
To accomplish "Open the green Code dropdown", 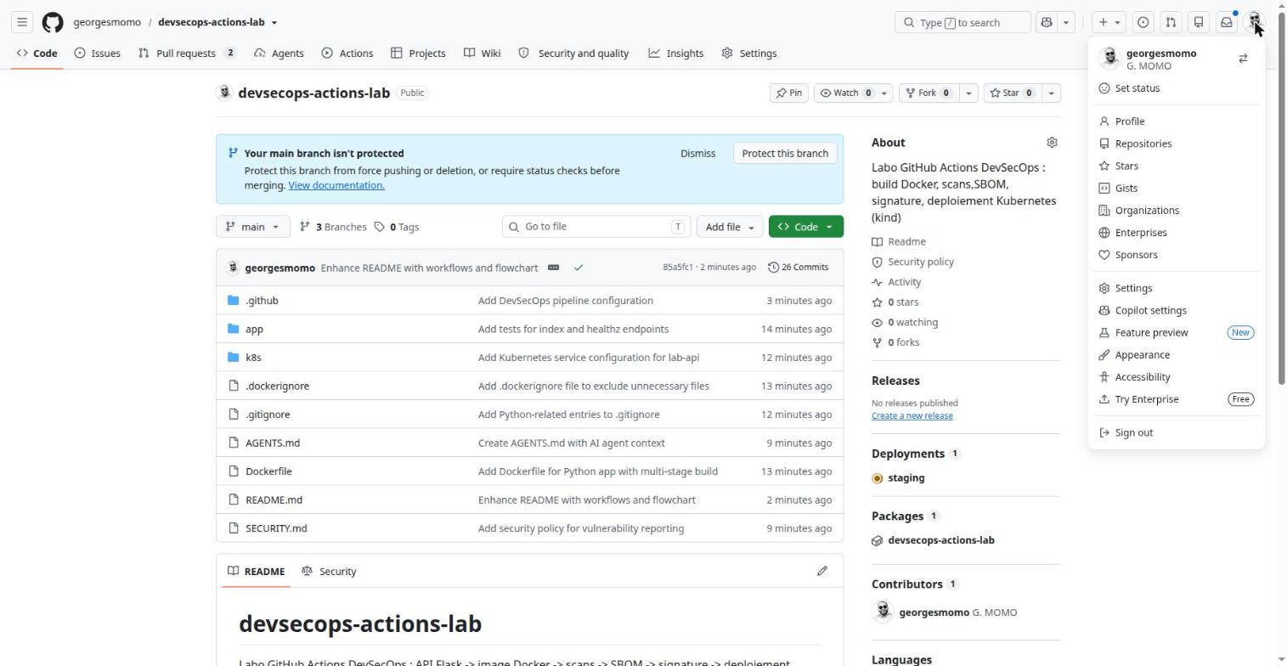I will (806, 227).
